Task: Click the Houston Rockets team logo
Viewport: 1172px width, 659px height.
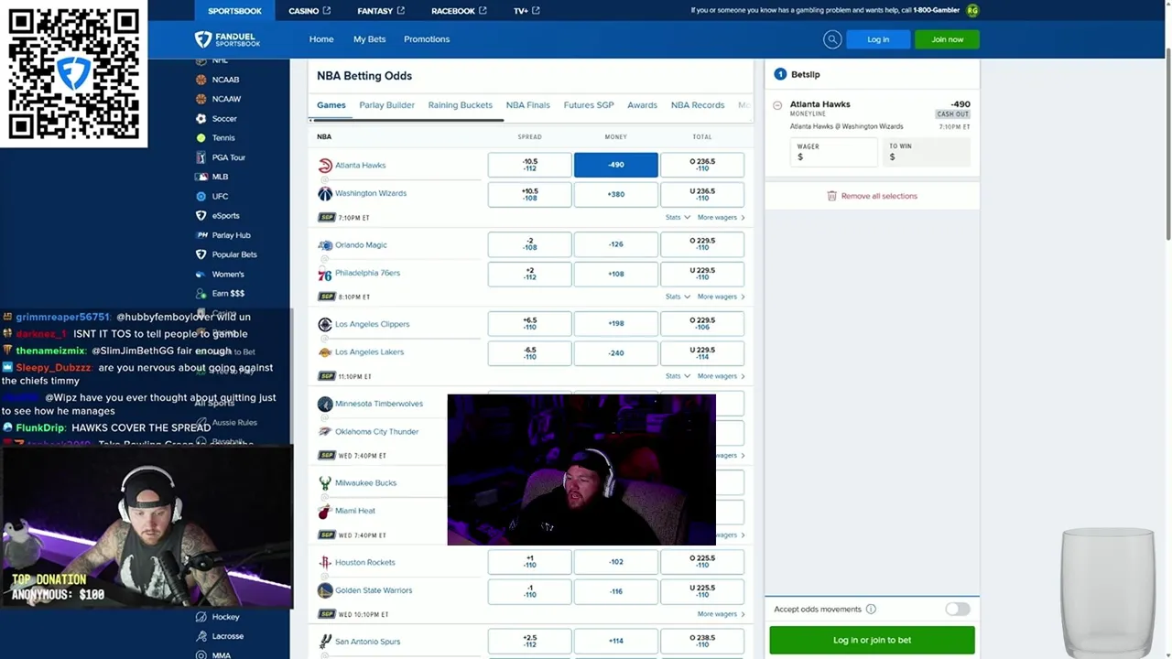Action: 325,562
